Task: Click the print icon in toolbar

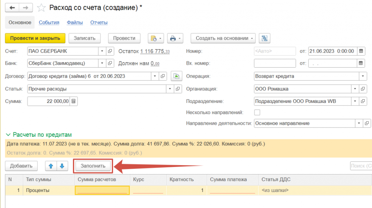Action: (173, 38)
